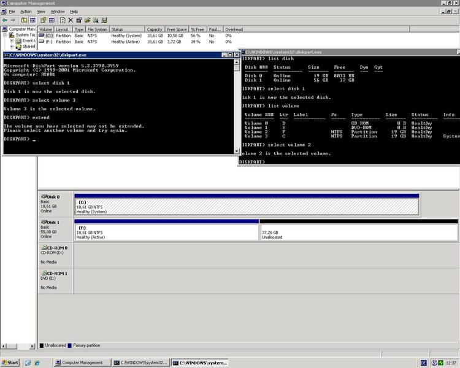Viewport: 460px width, 368px height.
Task: Select the C: 18,61 GB NTFS partition block
Action: click(247, 204)
